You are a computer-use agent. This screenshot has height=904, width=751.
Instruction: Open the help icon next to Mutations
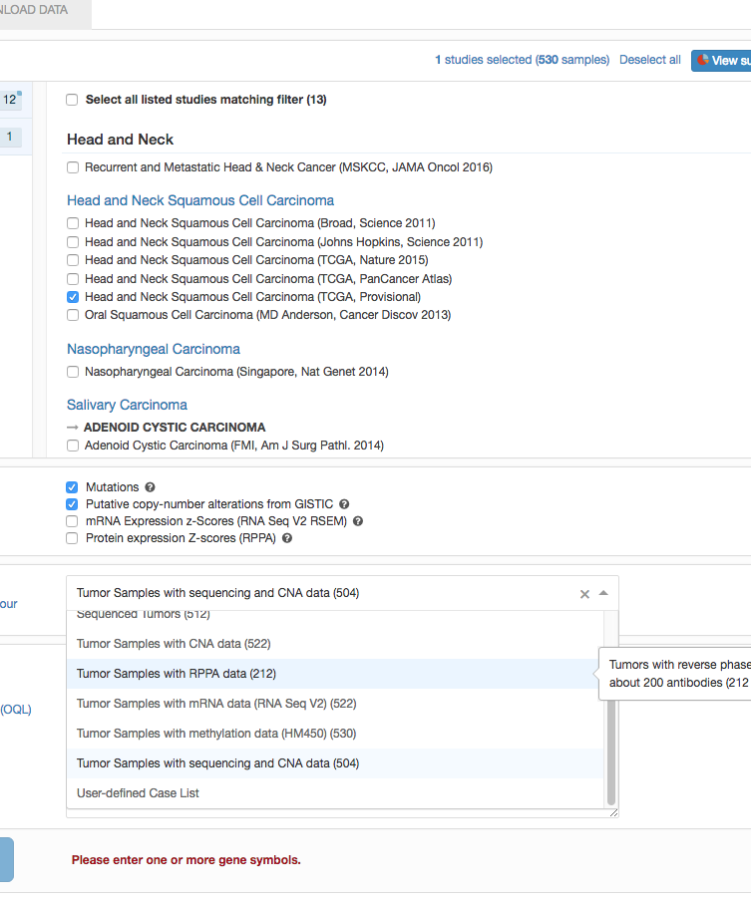[x=149, y=487]
